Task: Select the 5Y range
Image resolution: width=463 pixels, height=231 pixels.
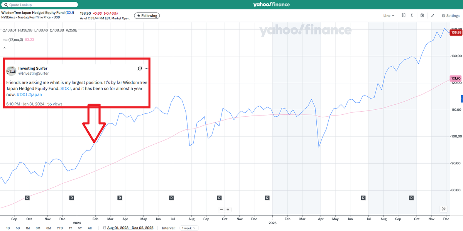Action: 80,228
